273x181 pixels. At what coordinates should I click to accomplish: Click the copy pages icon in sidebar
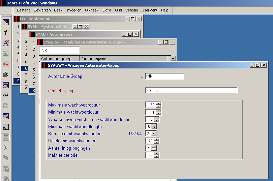[5, 158]
